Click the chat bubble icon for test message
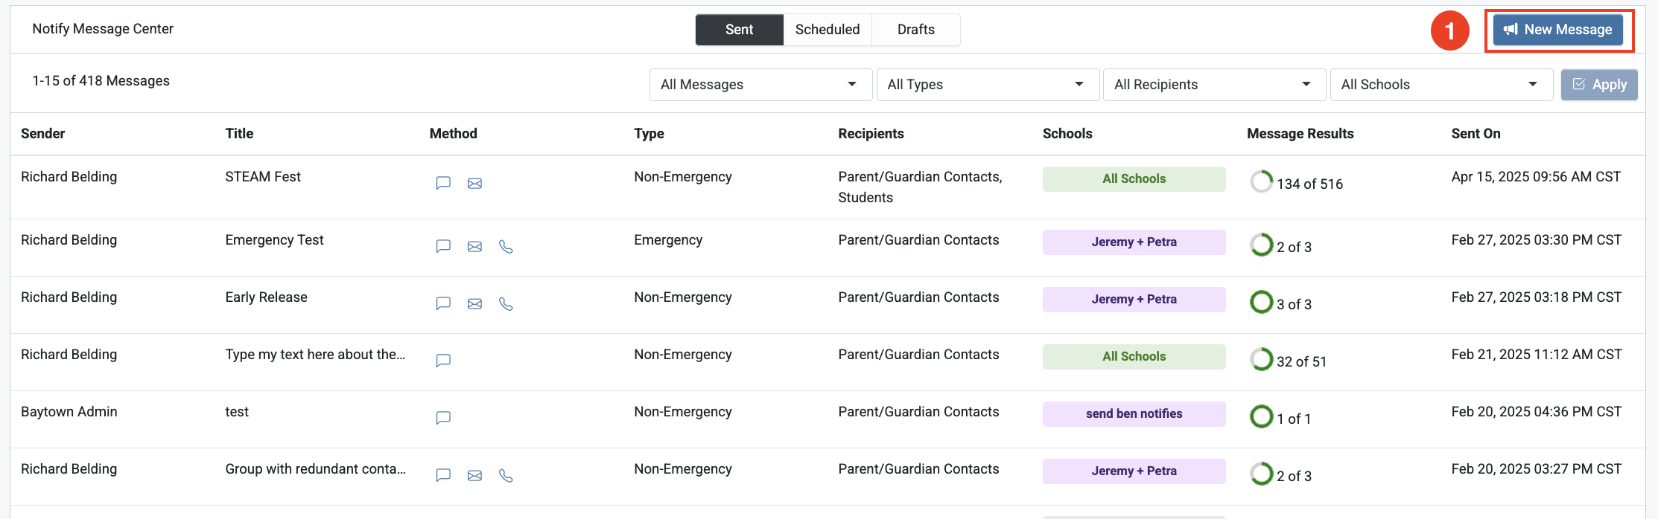This screenshot has height=519, width=1658. point(443,418)
